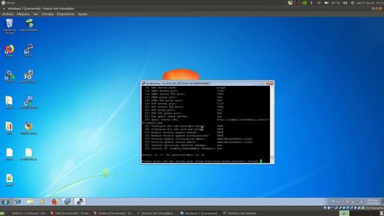Click the NVIDIA tray icon in top panel
Screen dimensions: 384x216
[x=304, y=2]
